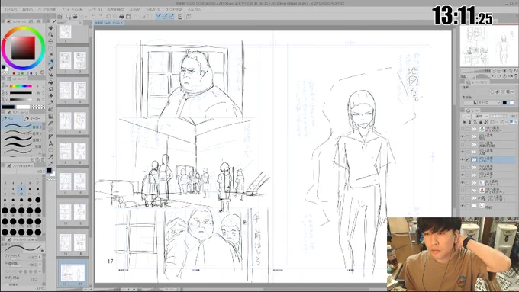The width and height of the screenshot is (519, 292).
Task: Select the rectangular Selection area tool
Action: [50, 48]
